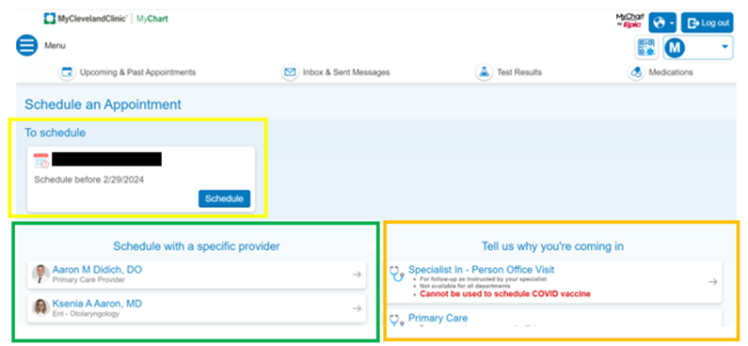748x346 pixels.
Task: Click the blue Schedule button
Action: [x=224, y=198]
